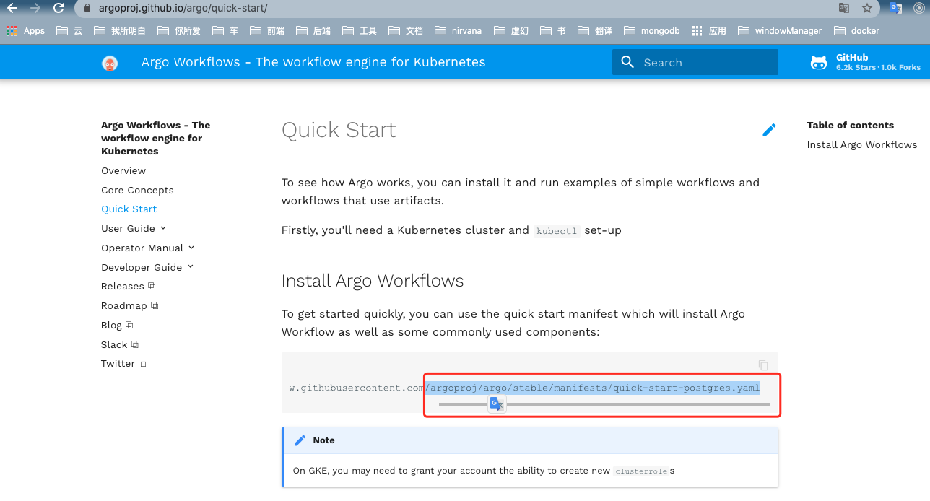Copy the code block using the clipboard icon
This screenshot has height=501, width=930.
(763, 365)
